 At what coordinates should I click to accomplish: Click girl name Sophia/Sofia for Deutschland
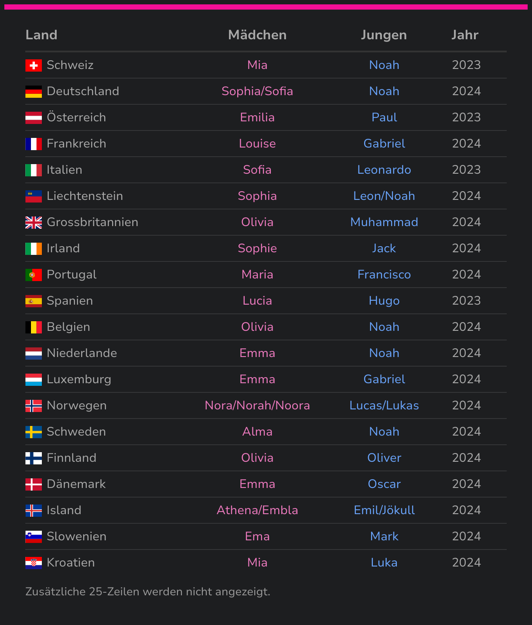pyautogui.click(x=257, y=91)
